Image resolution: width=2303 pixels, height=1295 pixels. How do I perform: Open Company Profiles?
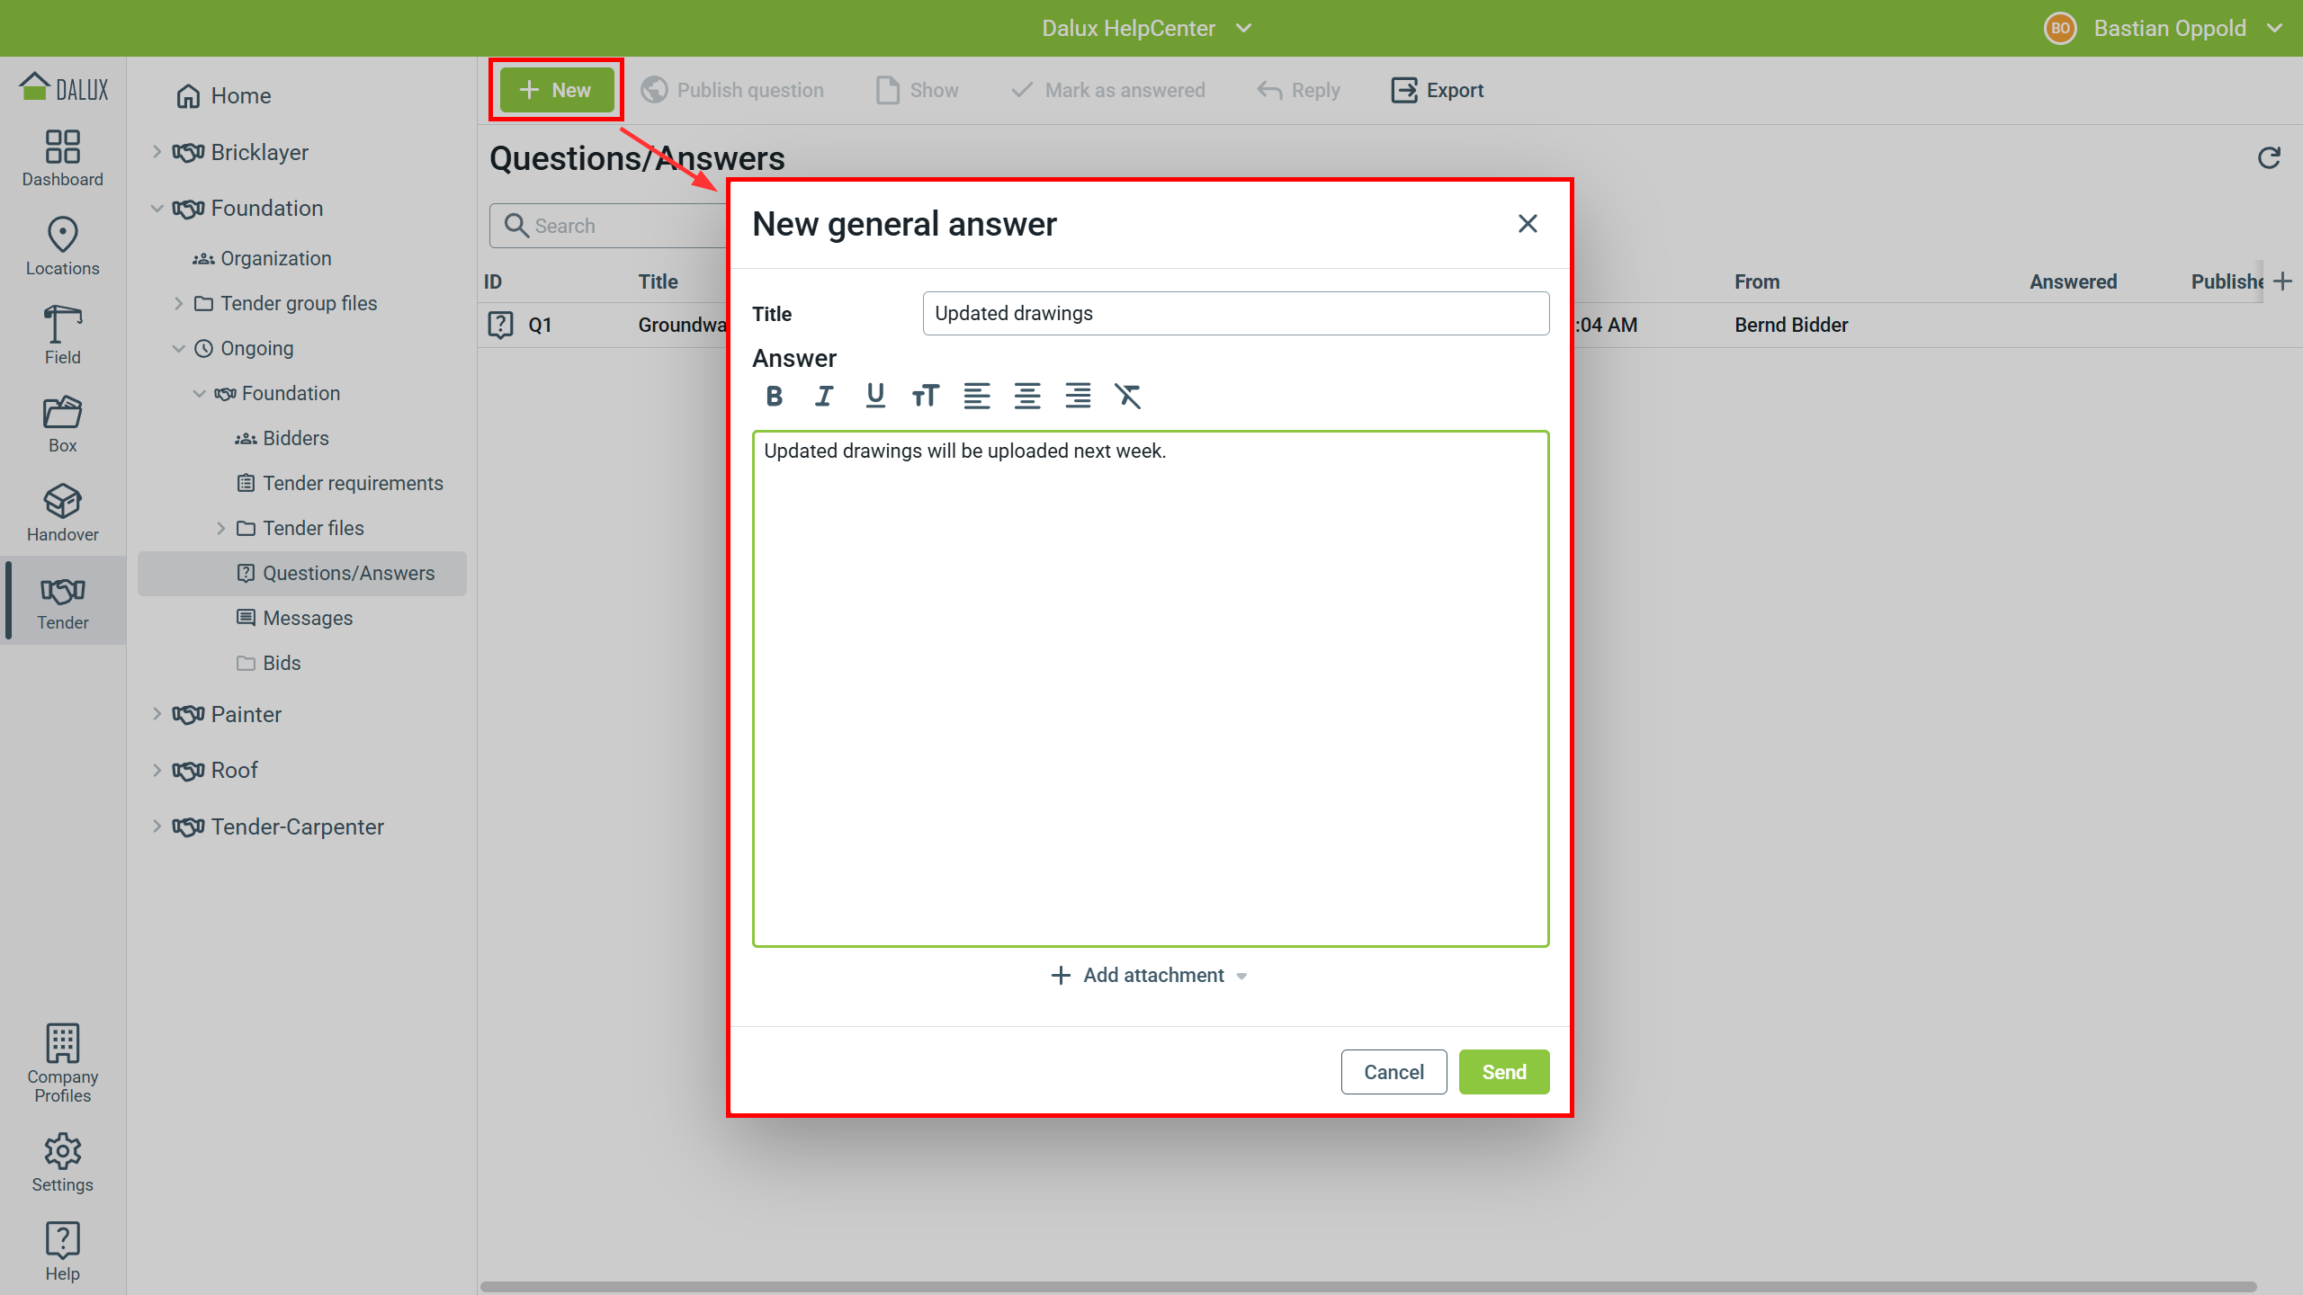pos(63,1064)
